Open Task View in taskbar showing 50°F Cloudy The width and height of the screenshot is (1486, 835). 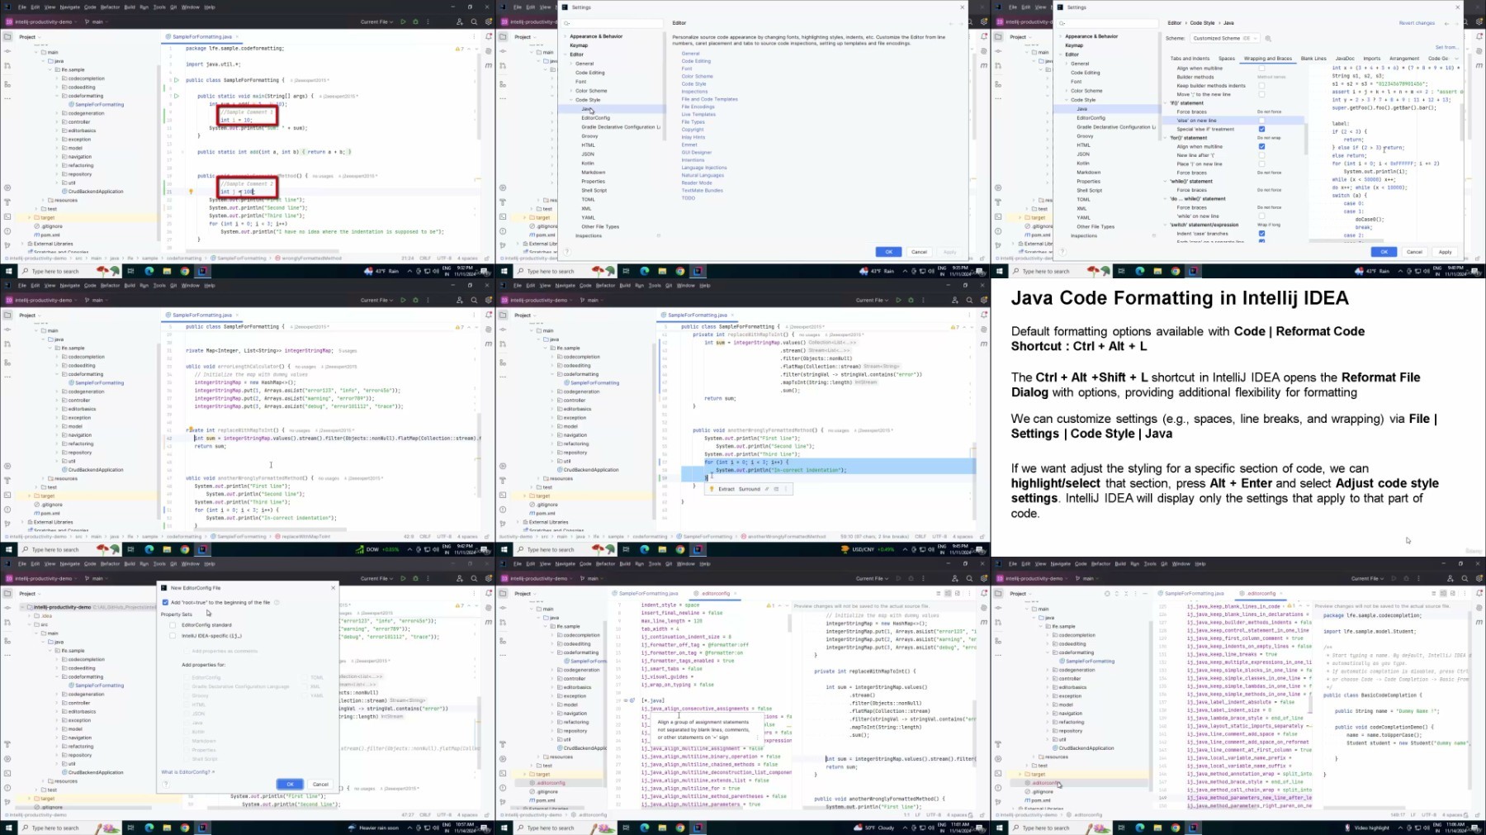(x=626, y=828)
